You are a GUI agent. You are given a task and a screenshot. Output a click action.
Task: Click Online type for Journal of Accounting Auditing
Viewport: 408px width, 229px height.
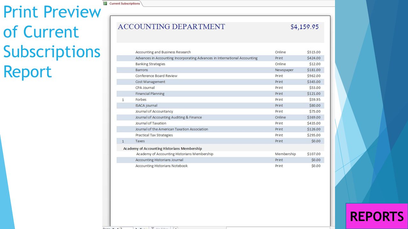click(280, 117)
